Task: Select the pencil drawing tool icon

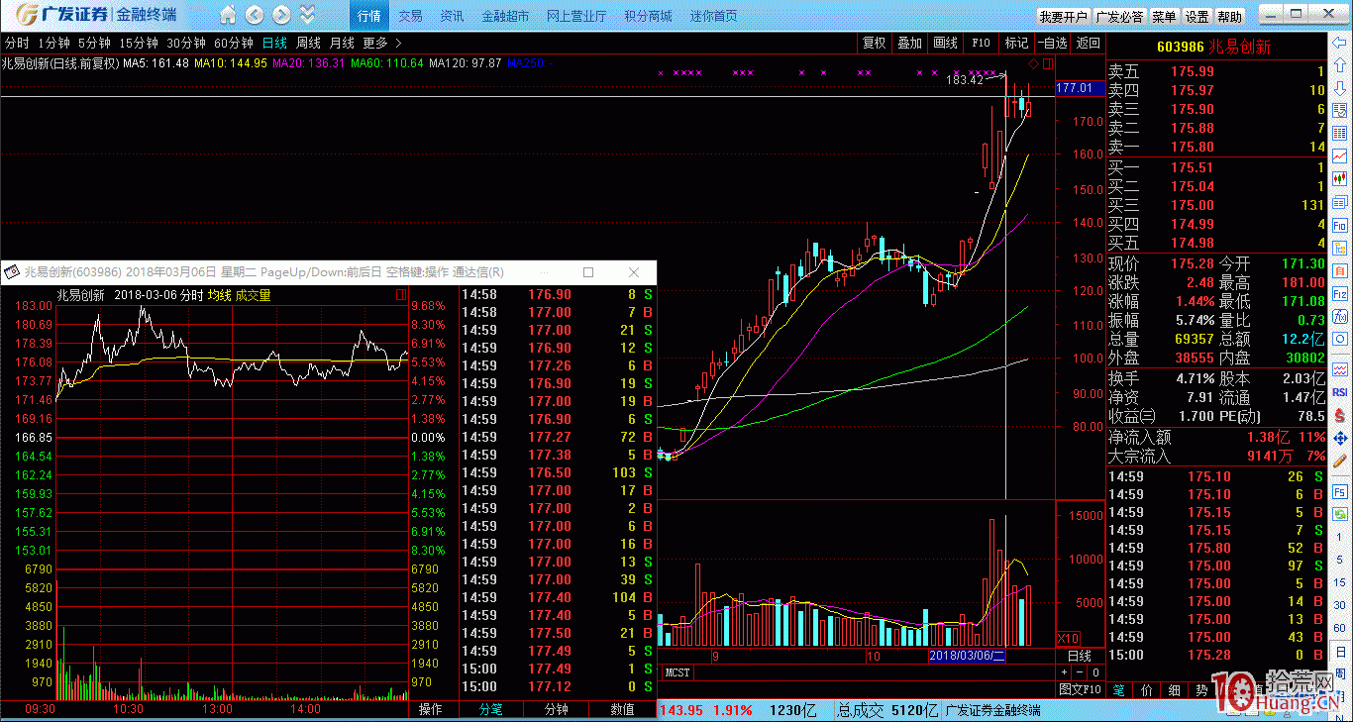Action: tap(1340, 461)
